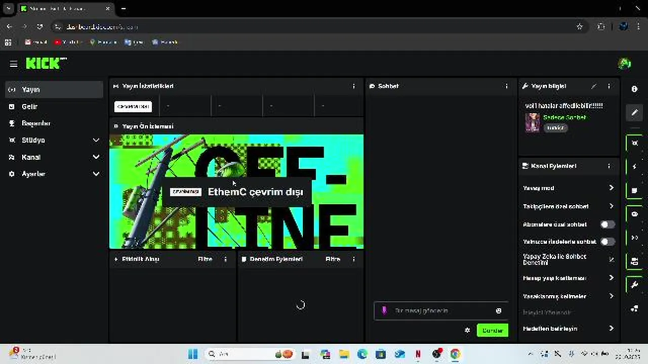Open Chrome from the taskbar
Viewport: 648px width, 364px height.
pyautogui.click(x=455, y=354)
